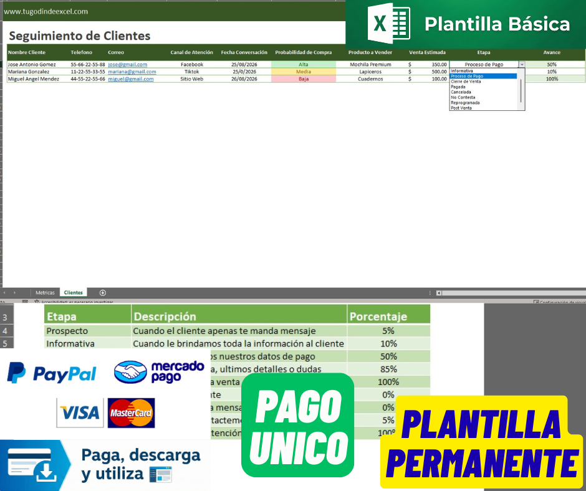Click the previous sheet navigation arrow

point(4,293)
